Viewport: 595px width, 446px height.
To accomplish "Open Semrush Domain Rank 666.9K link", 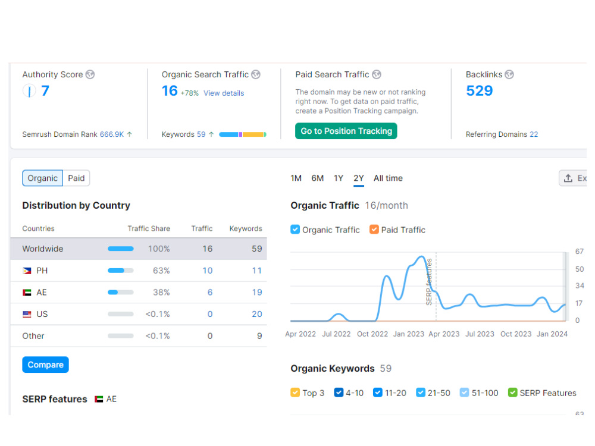I will [x=112, y=134].
